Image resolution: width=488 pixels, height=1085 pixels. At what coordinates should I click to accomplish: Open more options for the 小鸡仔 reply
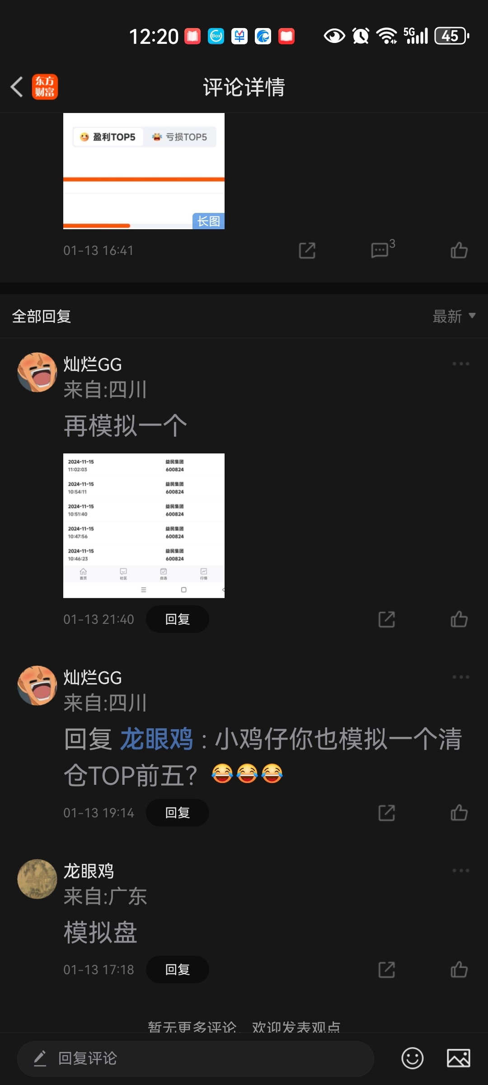tap(461, 677)
